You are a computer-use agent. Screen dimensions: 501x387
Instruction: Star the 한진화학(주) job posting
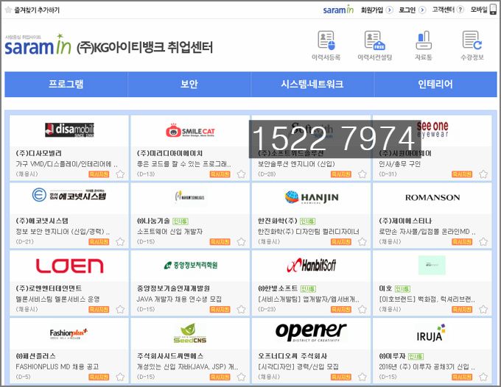(x=362, y=242)
